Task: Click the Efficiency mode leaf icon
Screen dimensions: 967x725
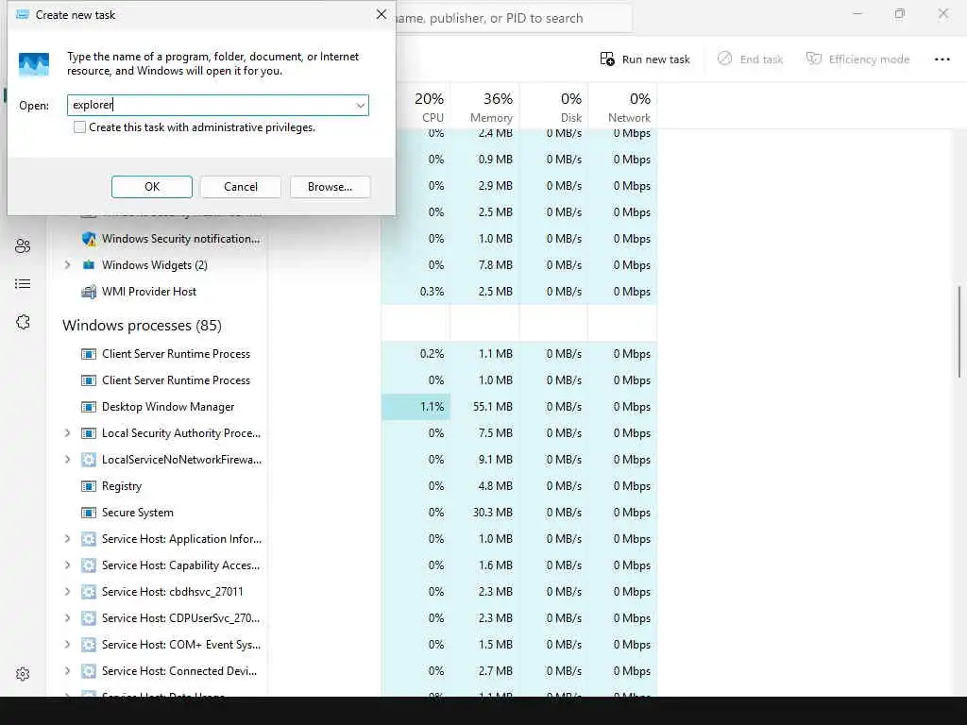Action: click(x=813, y=59)
